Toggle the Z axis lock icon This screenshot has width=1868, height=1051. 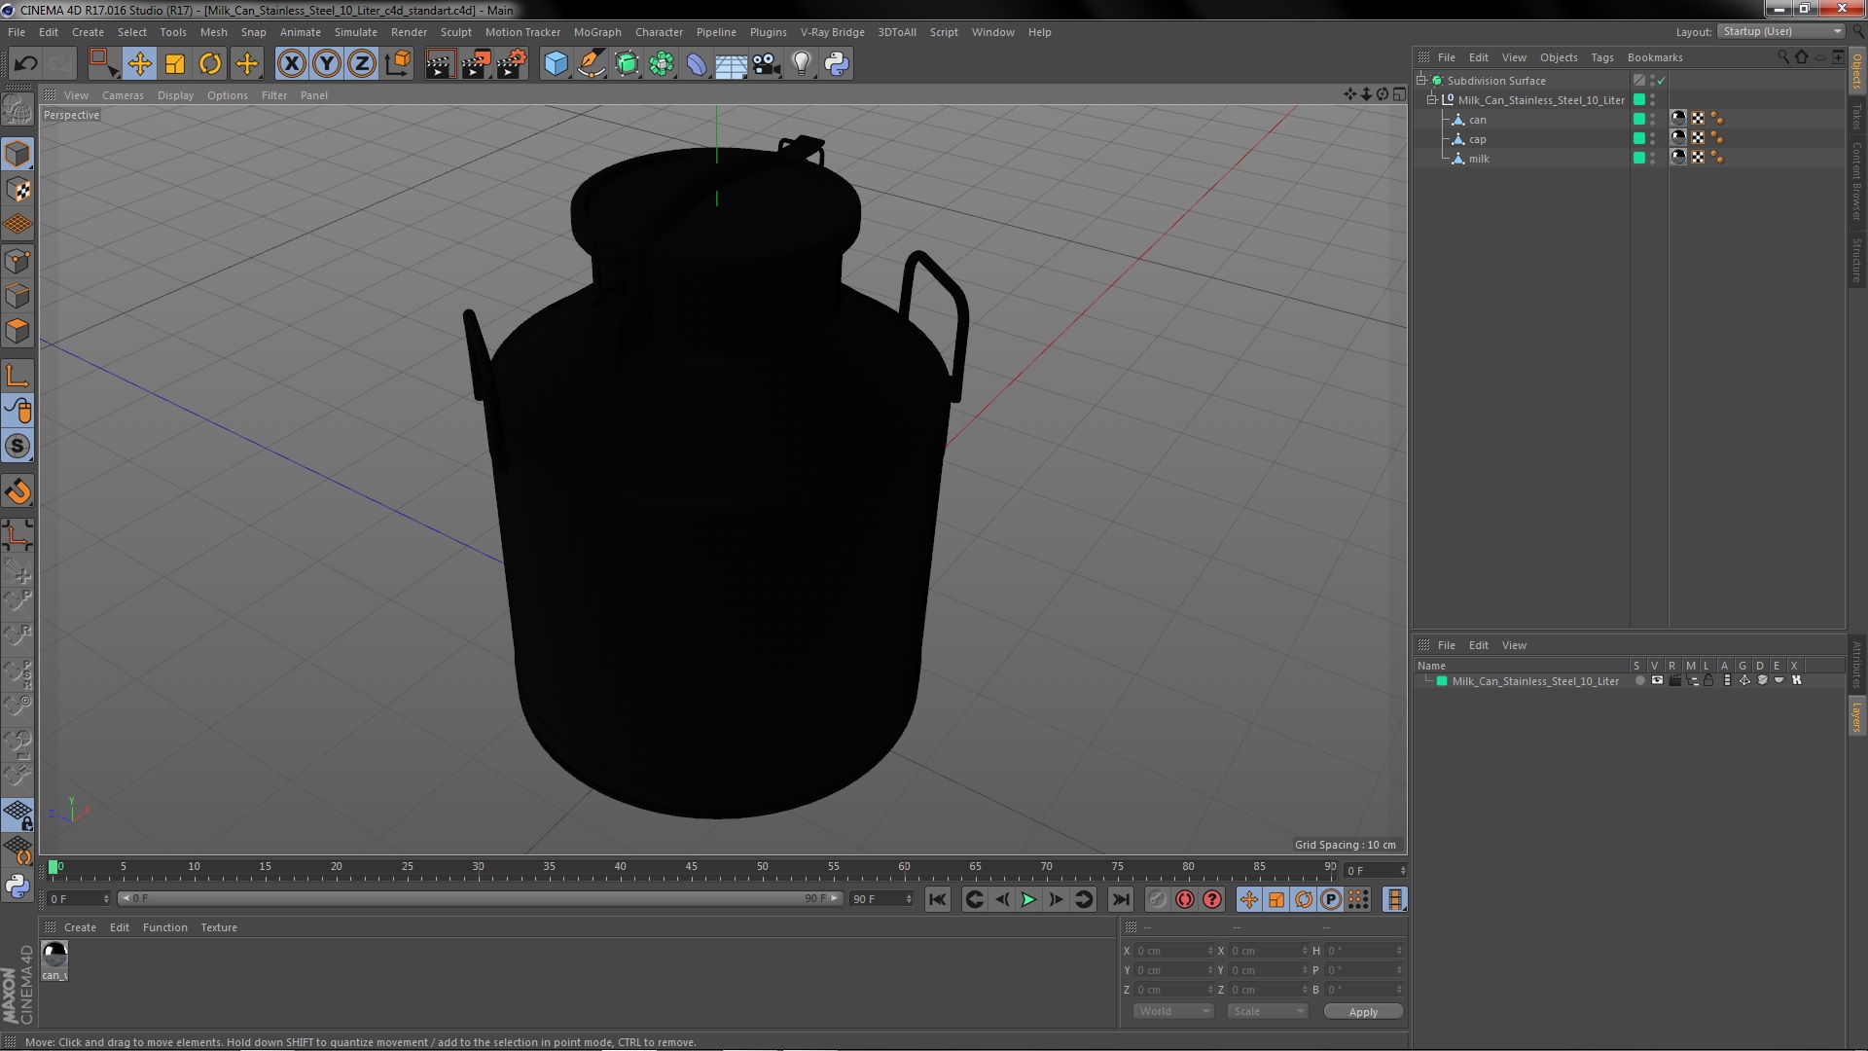pyautogui.click(x=362, y=64)
